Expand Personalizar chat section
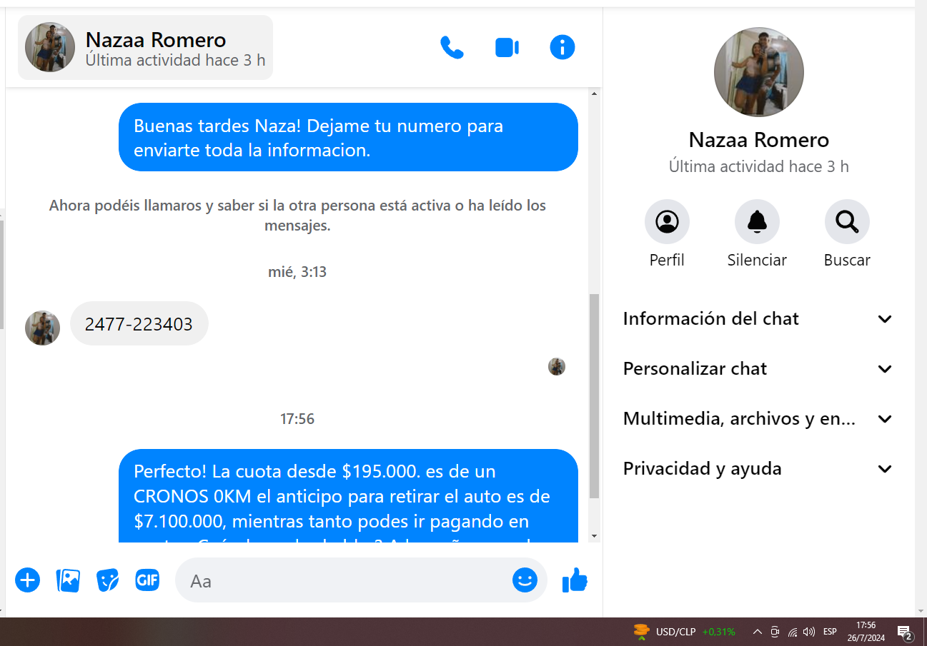The height and width of the screenshot is (646, 927). (x=758, y=369)
